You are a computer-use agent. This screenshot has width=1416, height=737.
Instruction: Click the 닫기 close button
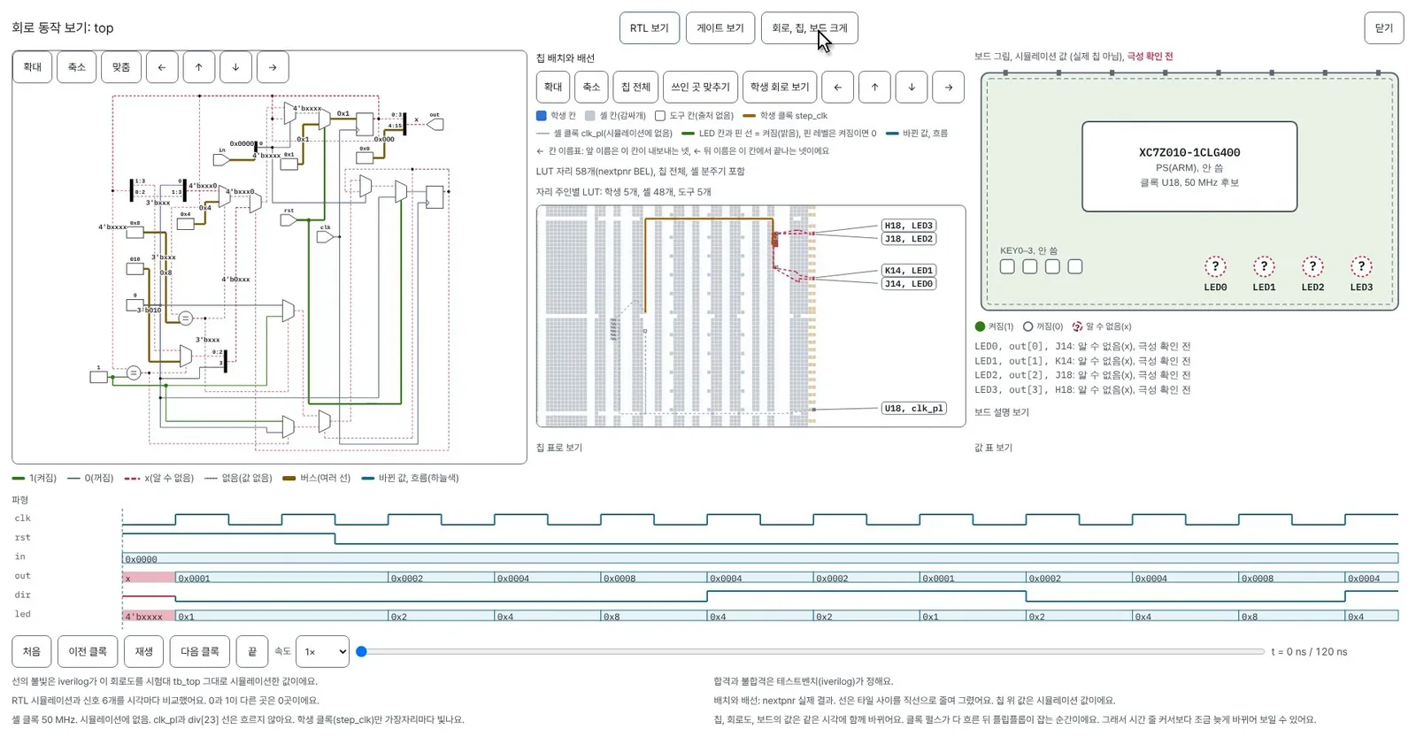coord(1384,28)
